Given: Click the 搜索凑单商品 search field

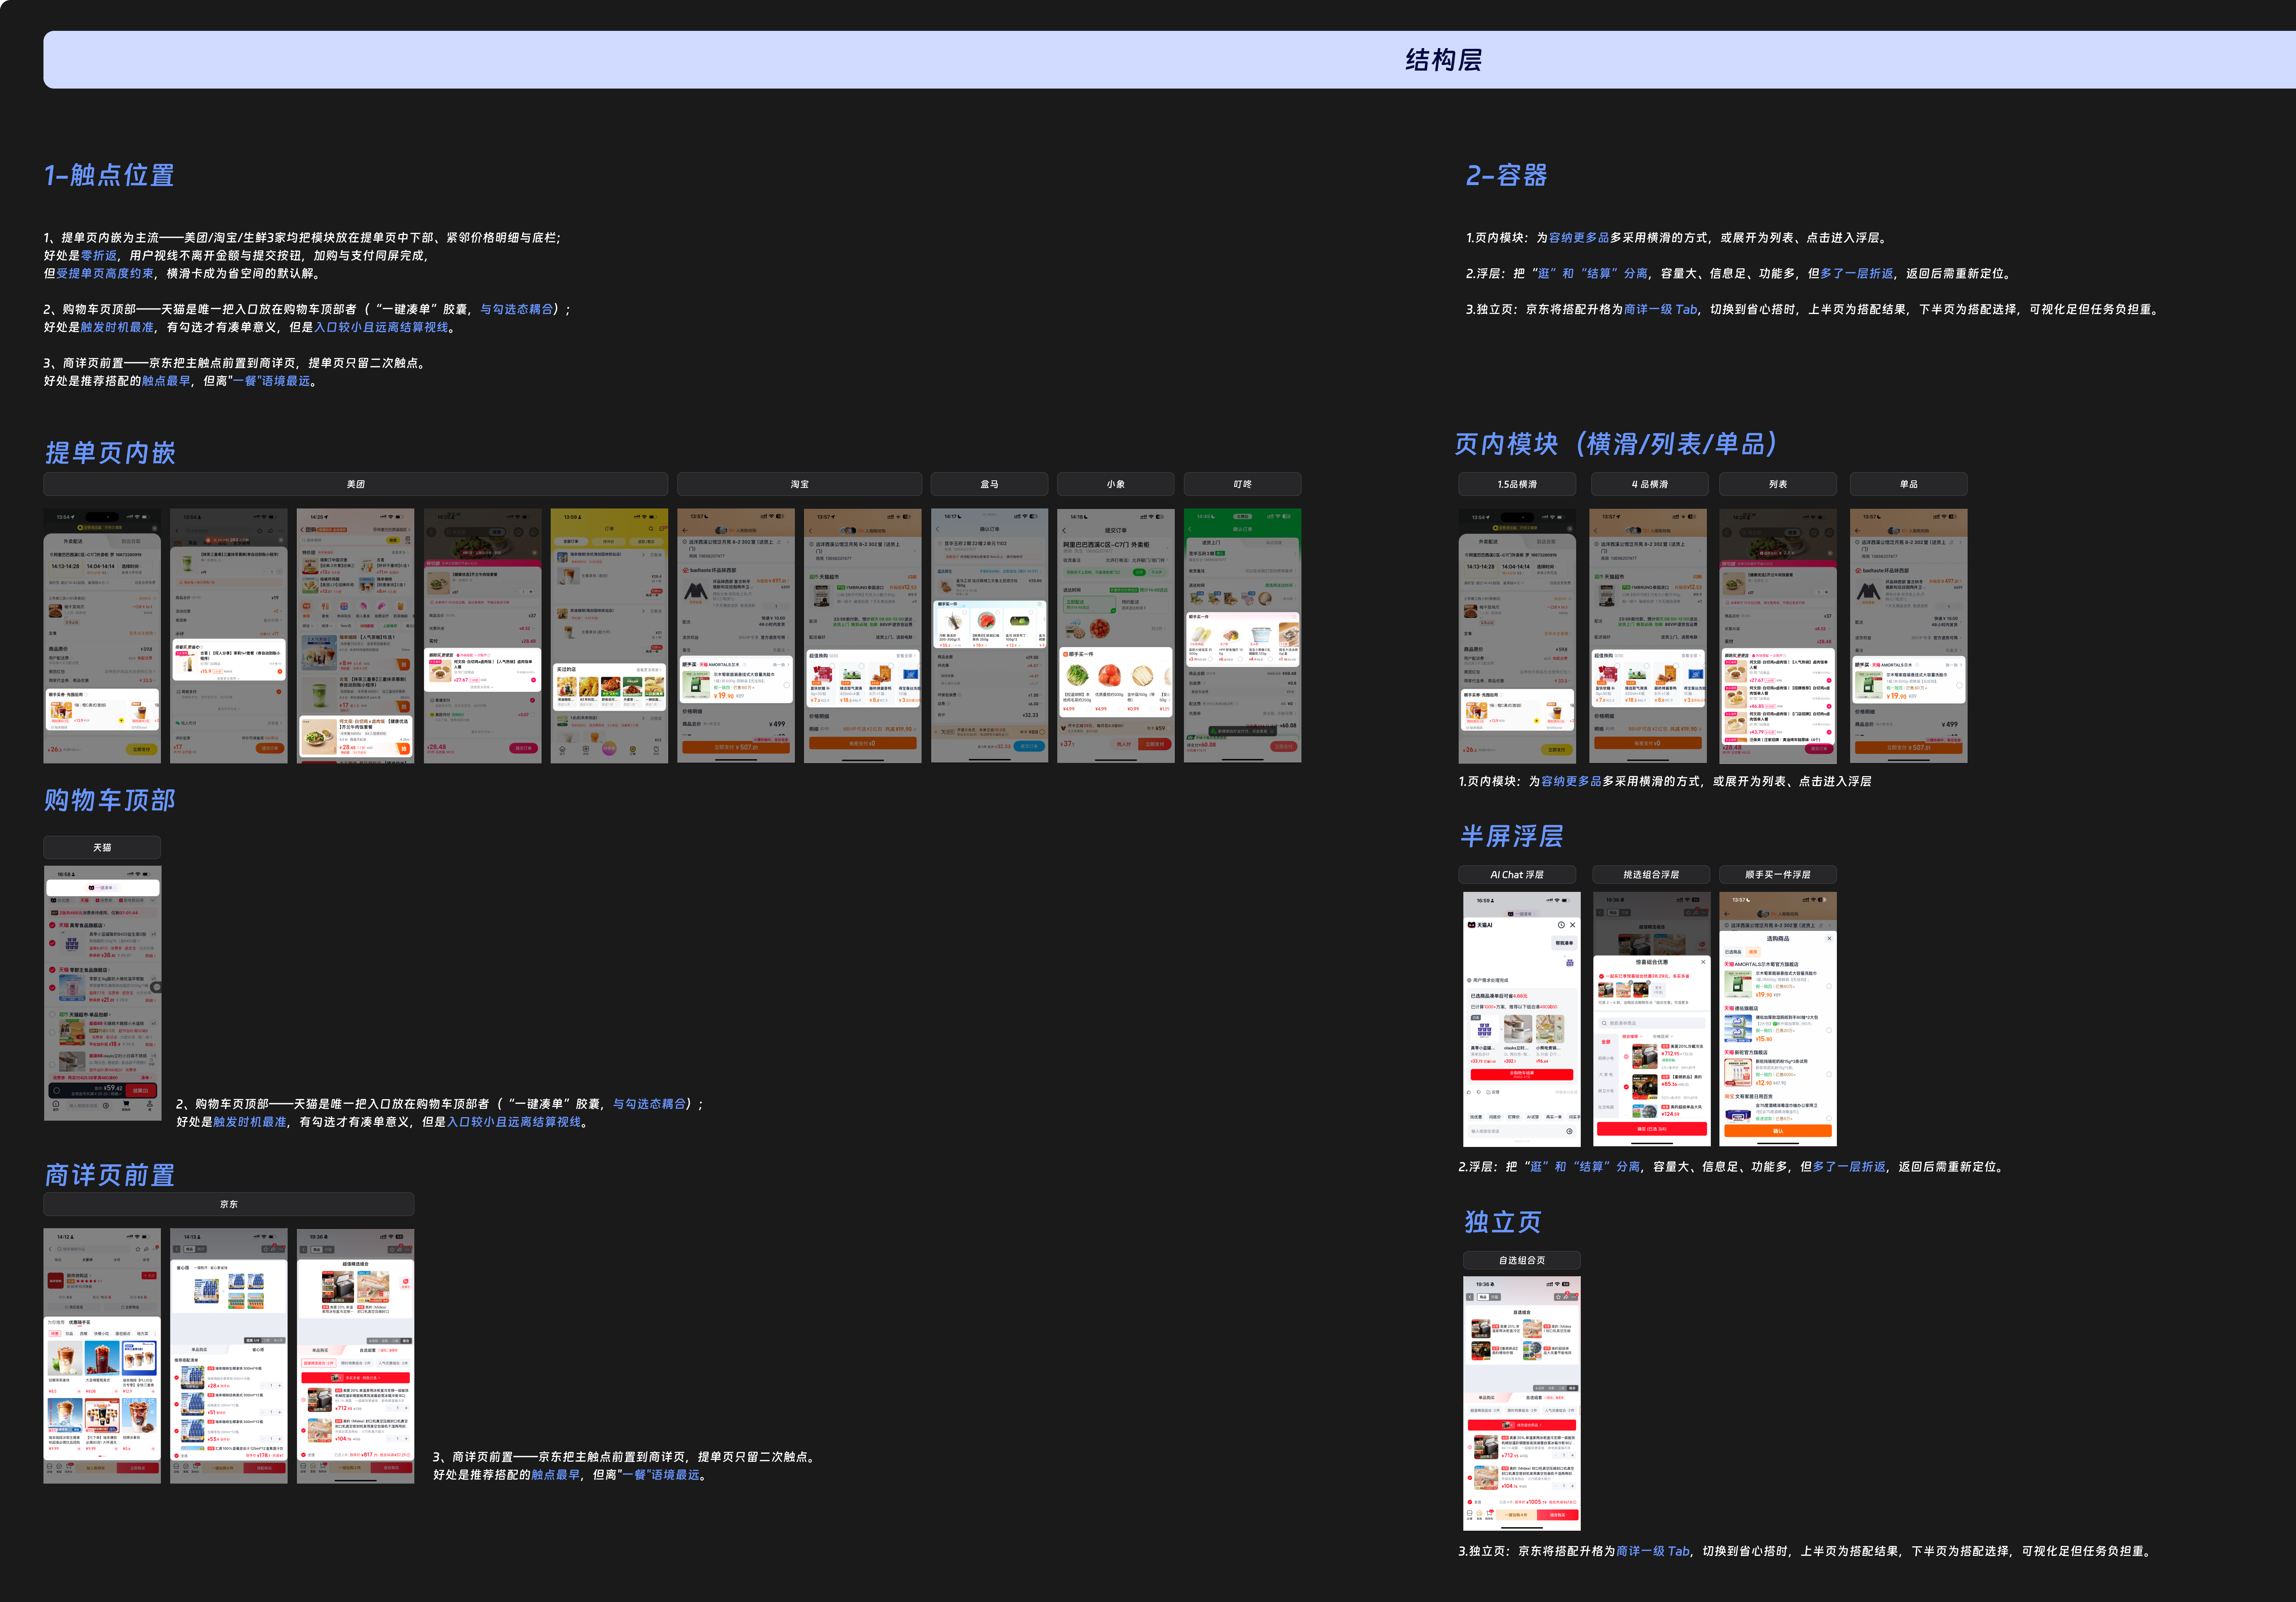Looking at the screenshot, I should point(1652,1023).
